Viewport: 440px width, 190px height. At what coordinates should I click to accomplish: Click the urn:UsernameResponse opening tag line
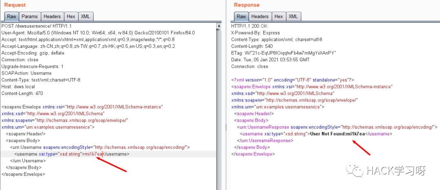click(x=337, y=127)
